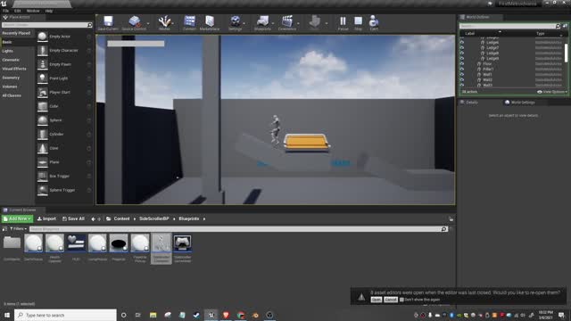Expand the Settings dropdown arrow
The width and height of the screenshot is (571, 321).
pyautogui.click(x=244, y=24)
